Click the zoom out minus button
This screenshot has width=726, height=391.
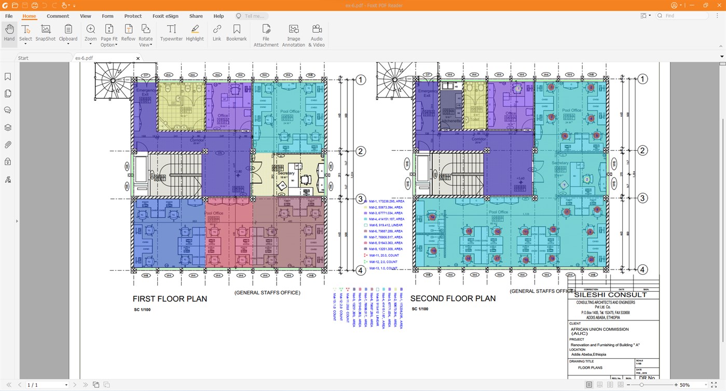pyautogui.click(x=628, y=385)
